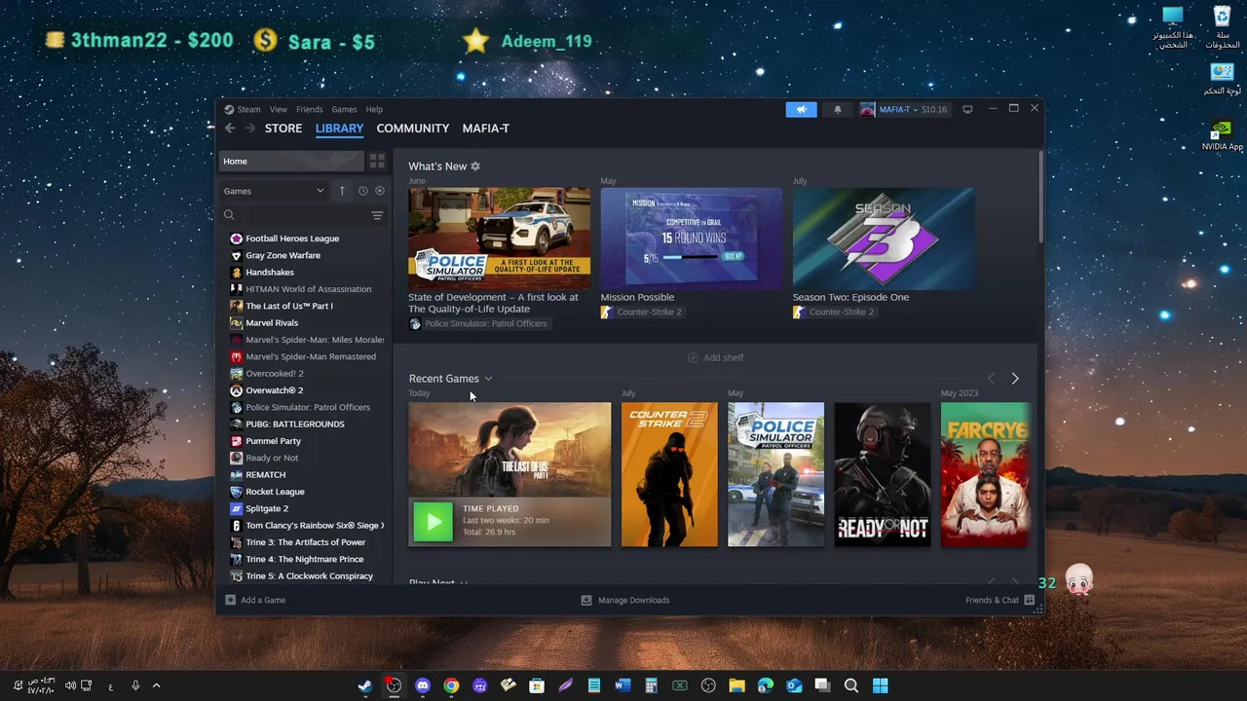Open Mission Possible news thumbnail
1247x701 pixels.
click(x=692, y=239)
